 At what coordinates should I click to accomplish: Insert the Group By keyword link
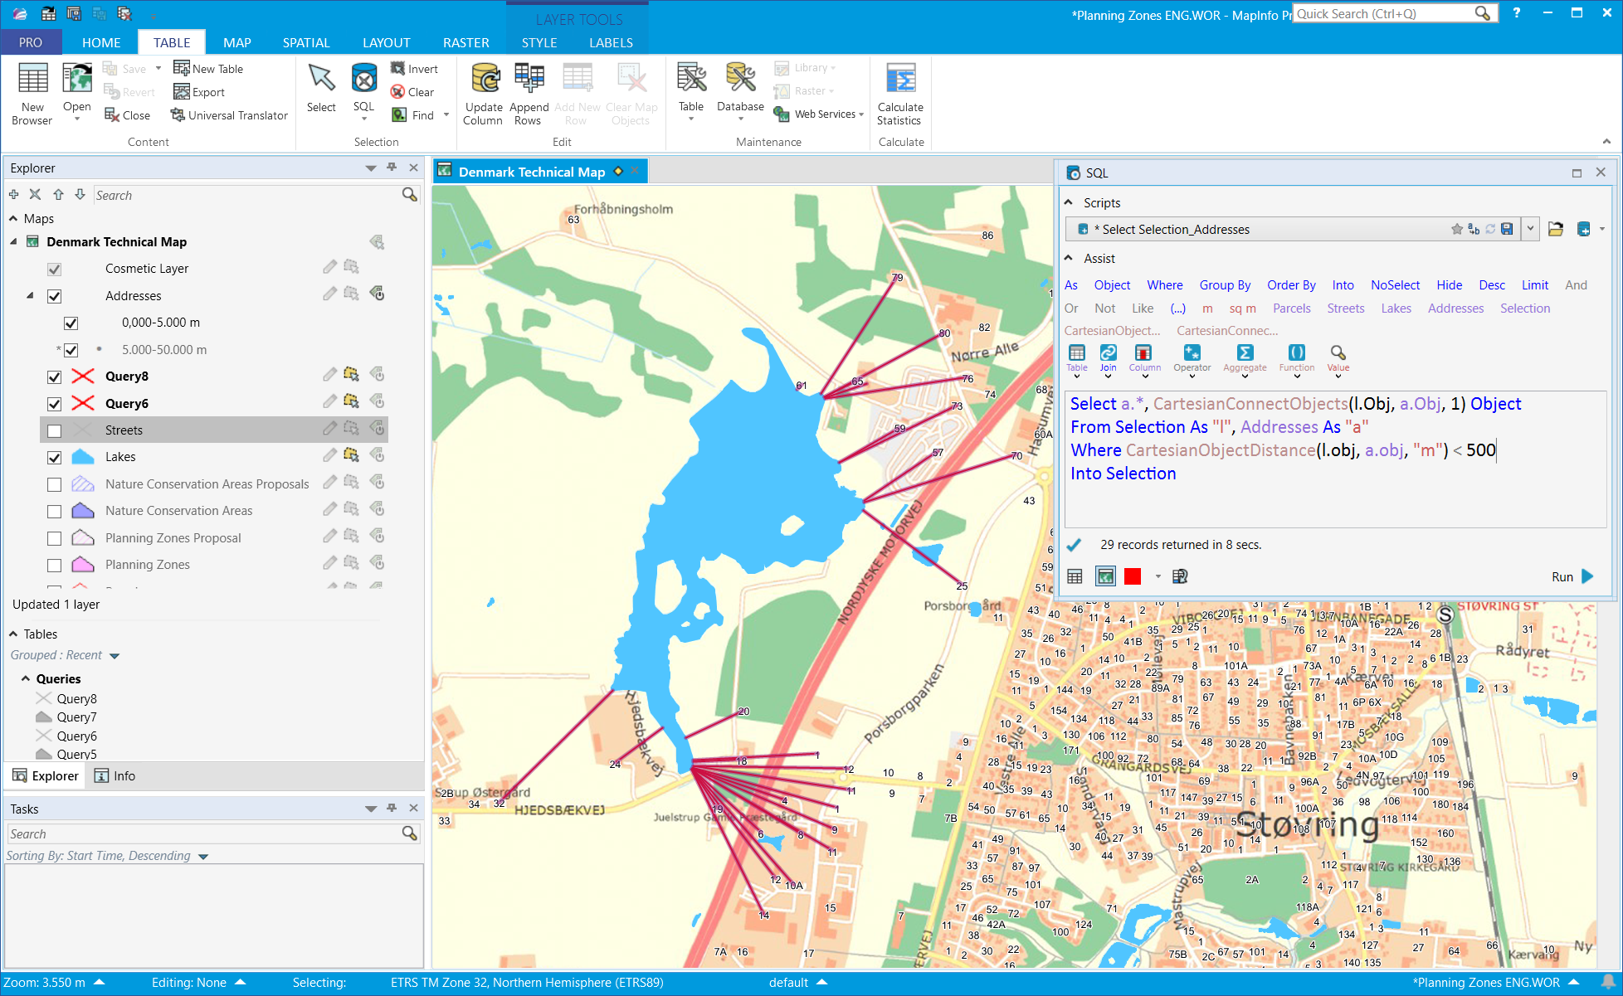click(1225, 285)
